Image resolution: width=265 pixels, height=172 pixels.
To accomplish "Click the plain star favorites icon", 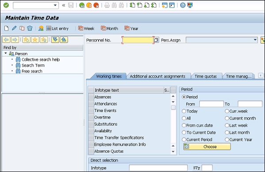I will [35, 40].
